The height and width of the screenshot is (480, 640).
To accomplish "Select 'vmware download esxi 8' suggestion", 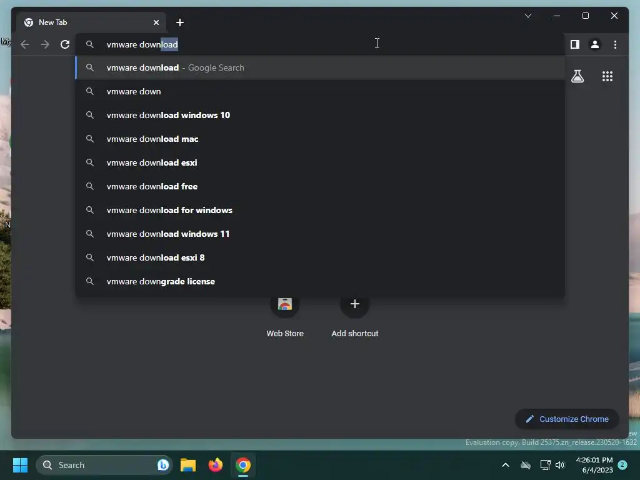I will coord(321,257).
